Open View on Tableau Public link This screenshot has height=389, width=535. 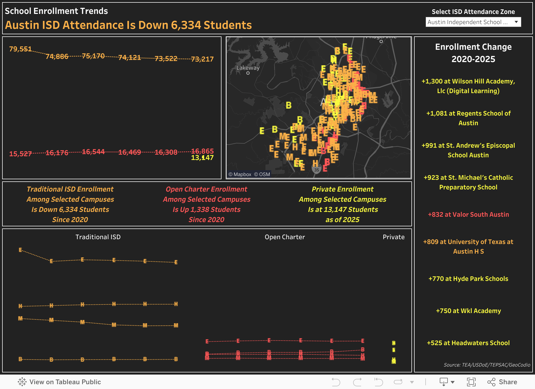coord(65,382)
